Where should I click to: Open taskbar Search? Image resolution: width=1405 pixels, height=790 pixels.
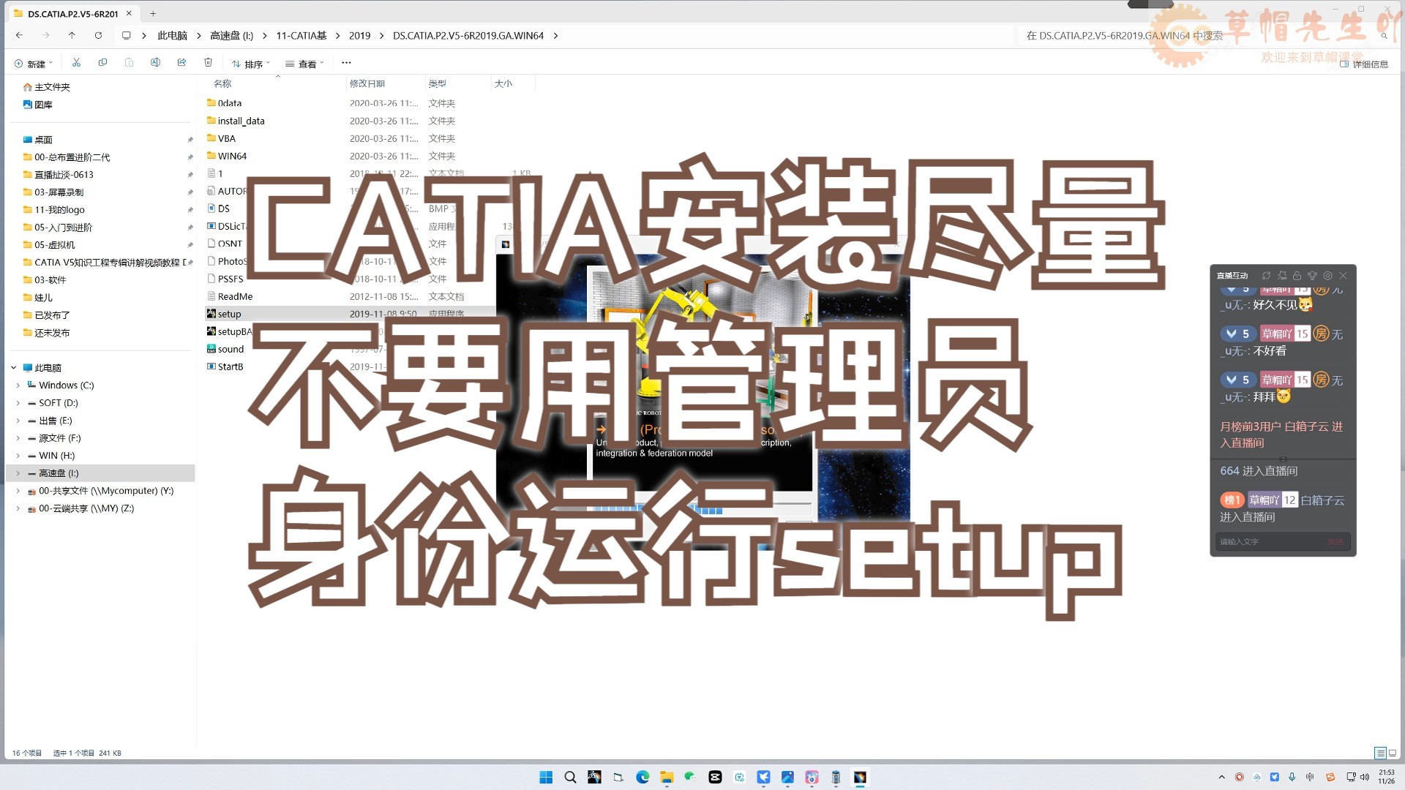[x=570, y=777]
